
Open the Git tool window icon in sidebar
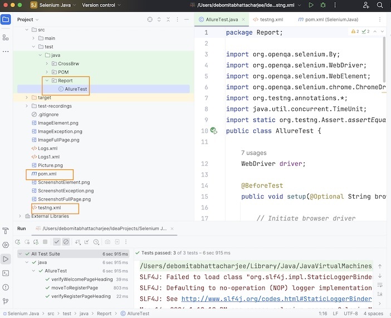tap(6, 301)
